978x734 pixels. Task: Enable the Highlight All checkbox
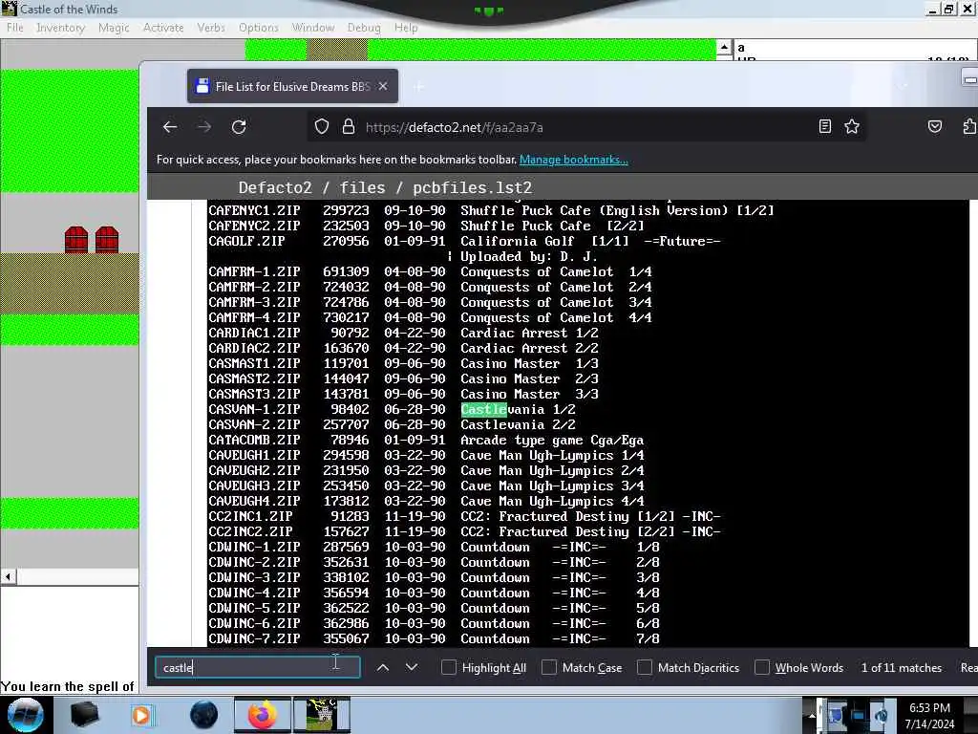click(449, 667)
